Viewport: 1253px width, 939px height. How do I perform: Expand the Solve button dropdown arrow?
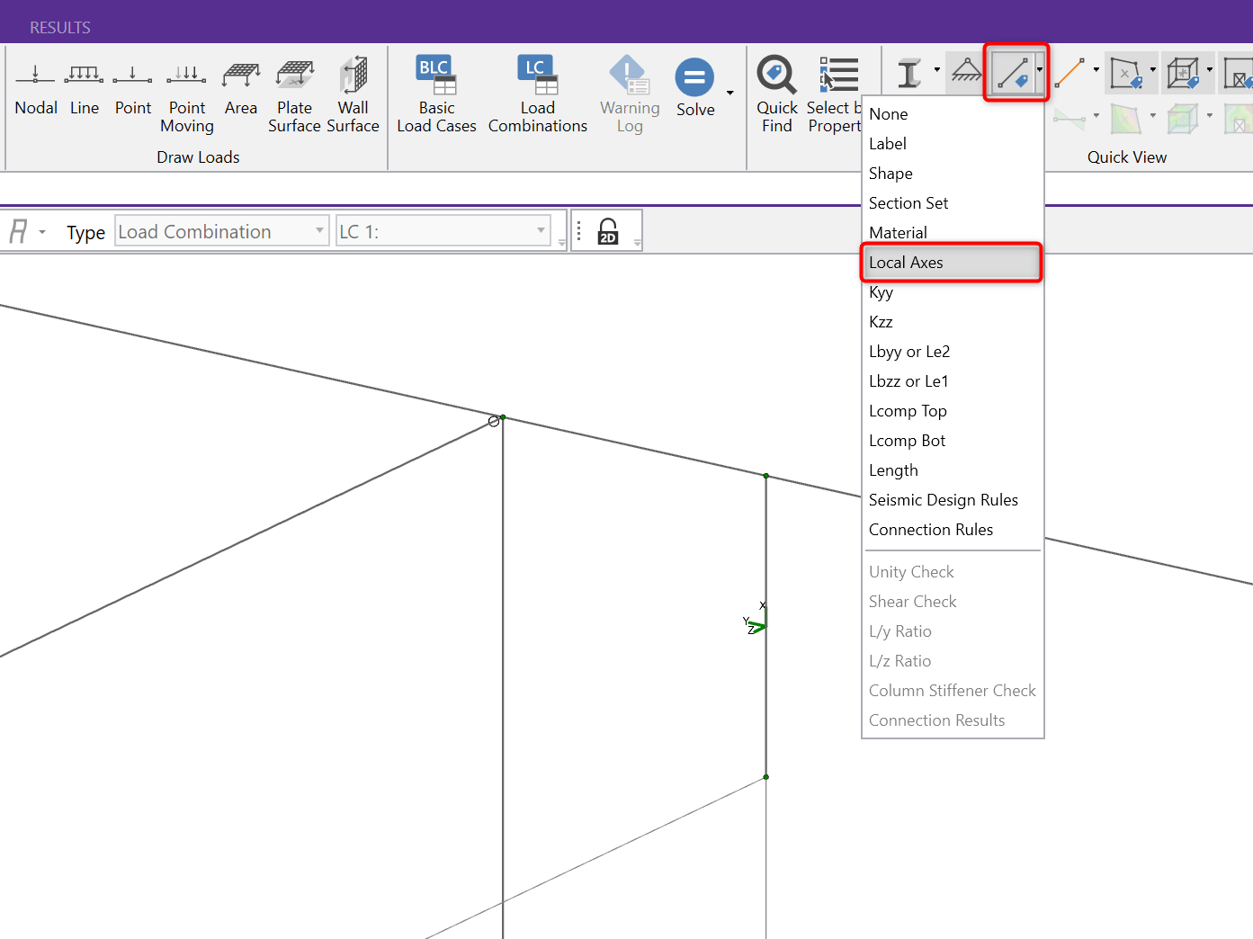[729, 93]
